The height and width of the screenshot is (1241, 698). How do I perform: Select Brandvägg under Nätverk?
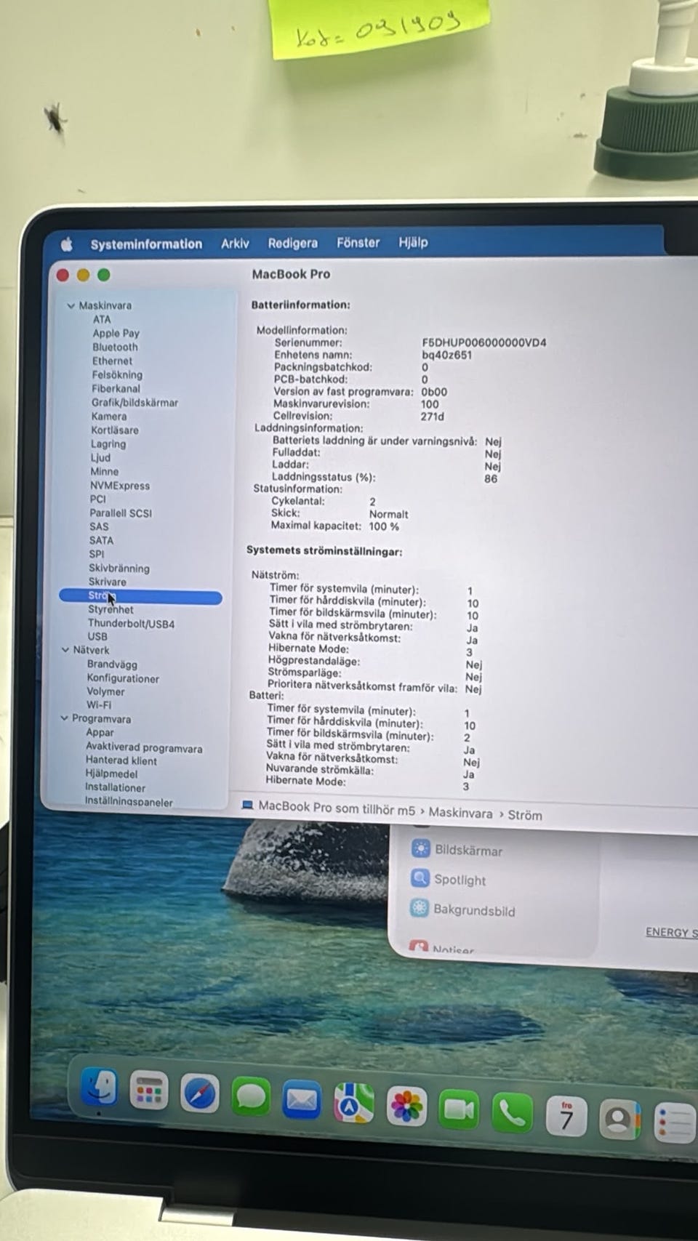(x=112, y=664)
